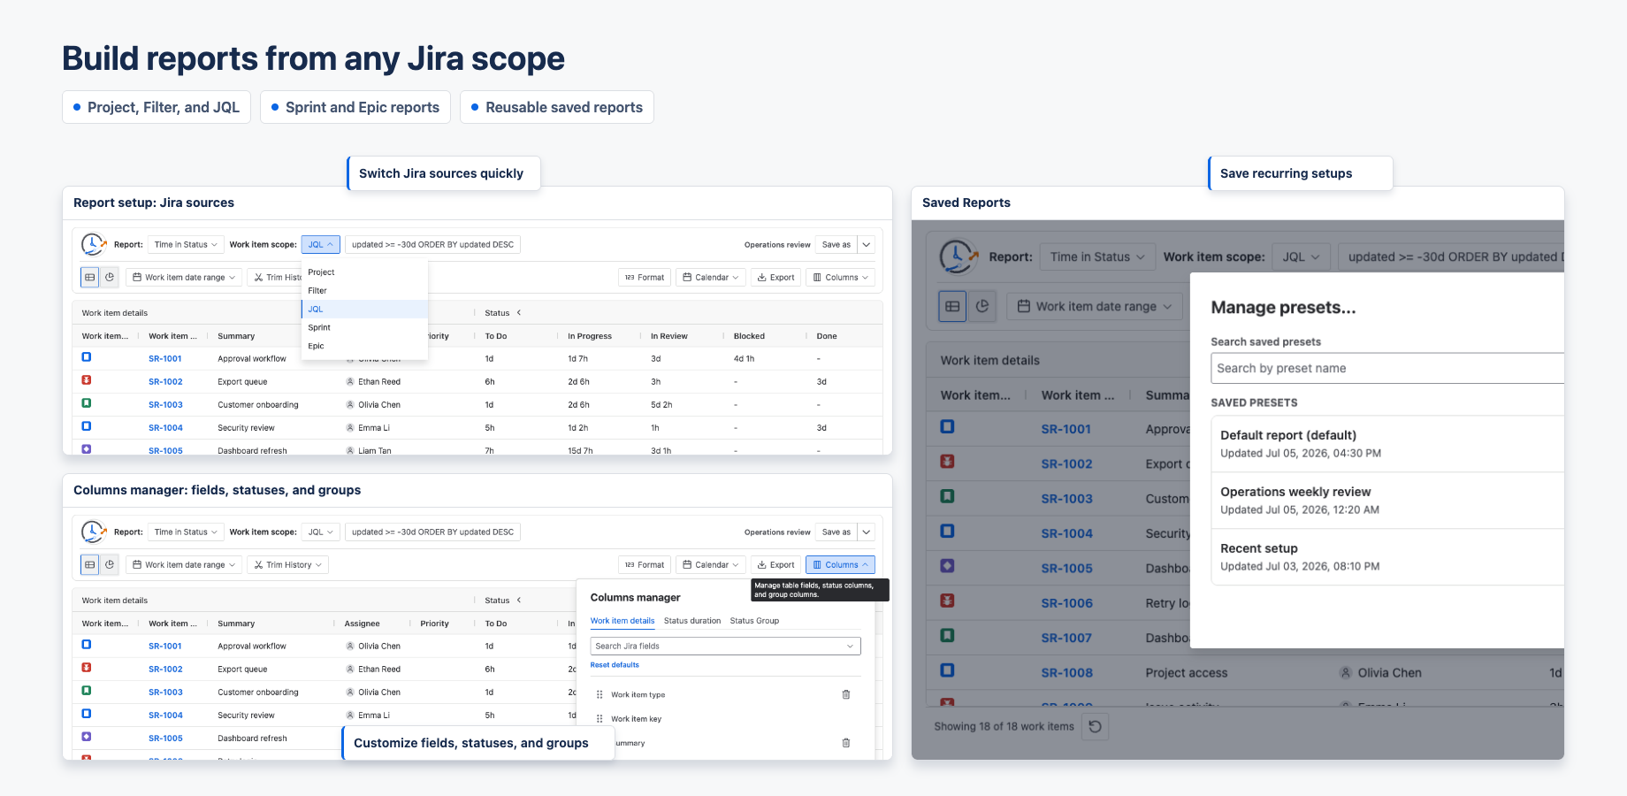
Task: Open Trim History dropdown in Columns manager panel
Action: click(x=288, y=565)
